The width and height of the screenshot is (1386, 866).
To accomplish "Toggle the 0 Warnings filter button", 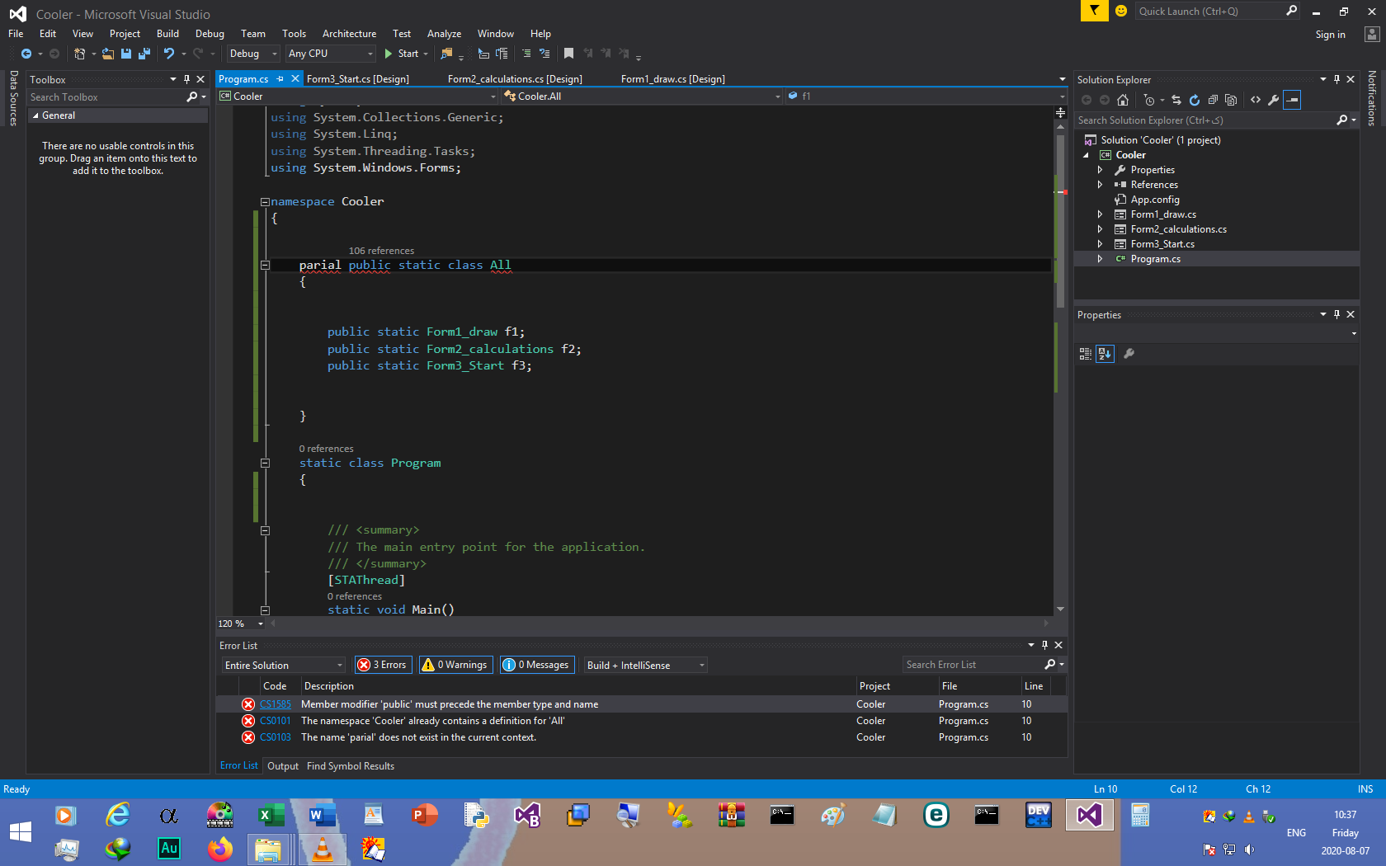I will [x=455, y=665].
